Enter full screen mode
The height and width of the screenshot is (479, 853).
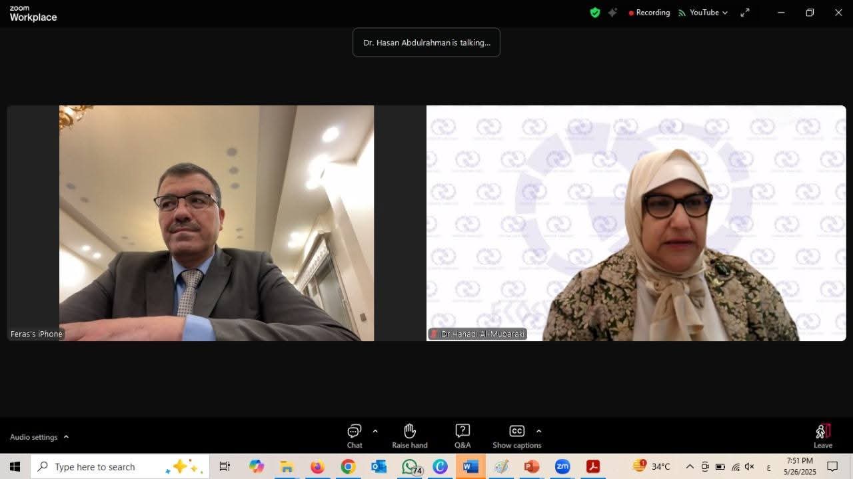(745, 13)
